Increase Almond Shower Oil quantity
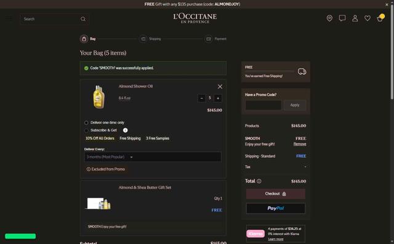 [218, 98]
